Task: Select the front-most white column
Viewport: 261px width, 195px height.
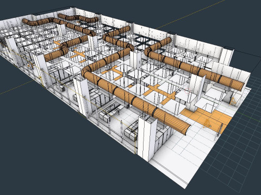Action: click(x=147, y=138)
